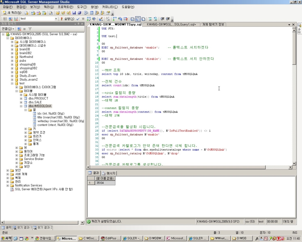Expand the 인덱스 folder node
This screenshot has width=302, height=242.
[x=26, y=140]
